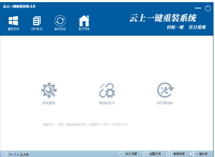215x157 pixels.
Task: Click the 转到离线版 tools icon
Action: [x=165, y=90]
